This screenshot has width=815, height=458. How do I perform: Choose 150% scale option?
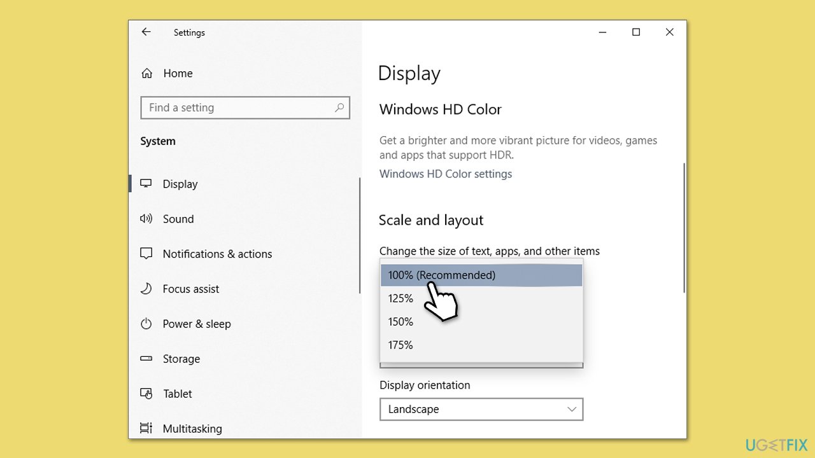pos(481,322)
